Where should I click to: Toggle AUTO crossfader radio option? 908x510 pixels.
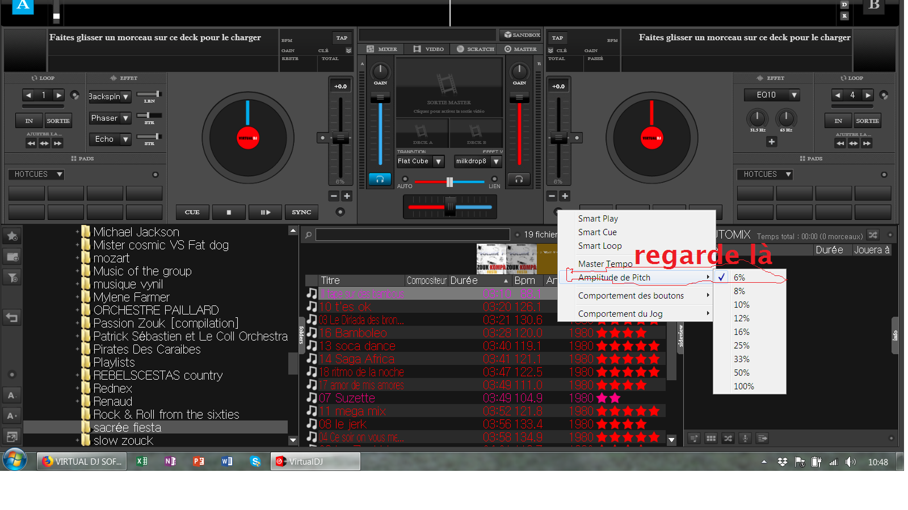tap(405, 179)
